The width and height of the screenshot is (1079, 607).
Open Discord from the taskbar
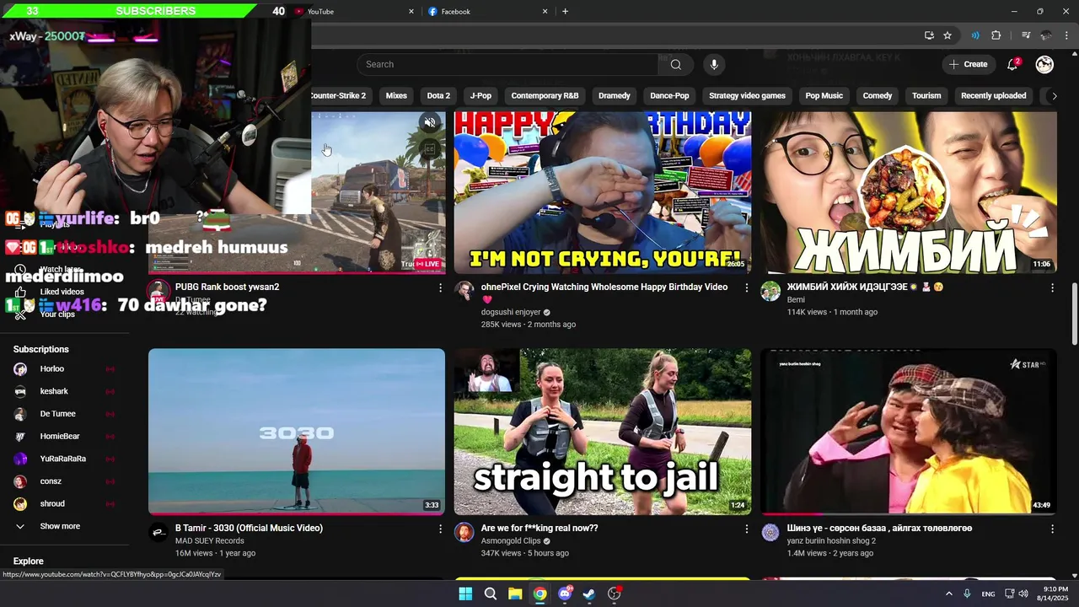coord(565,594)
